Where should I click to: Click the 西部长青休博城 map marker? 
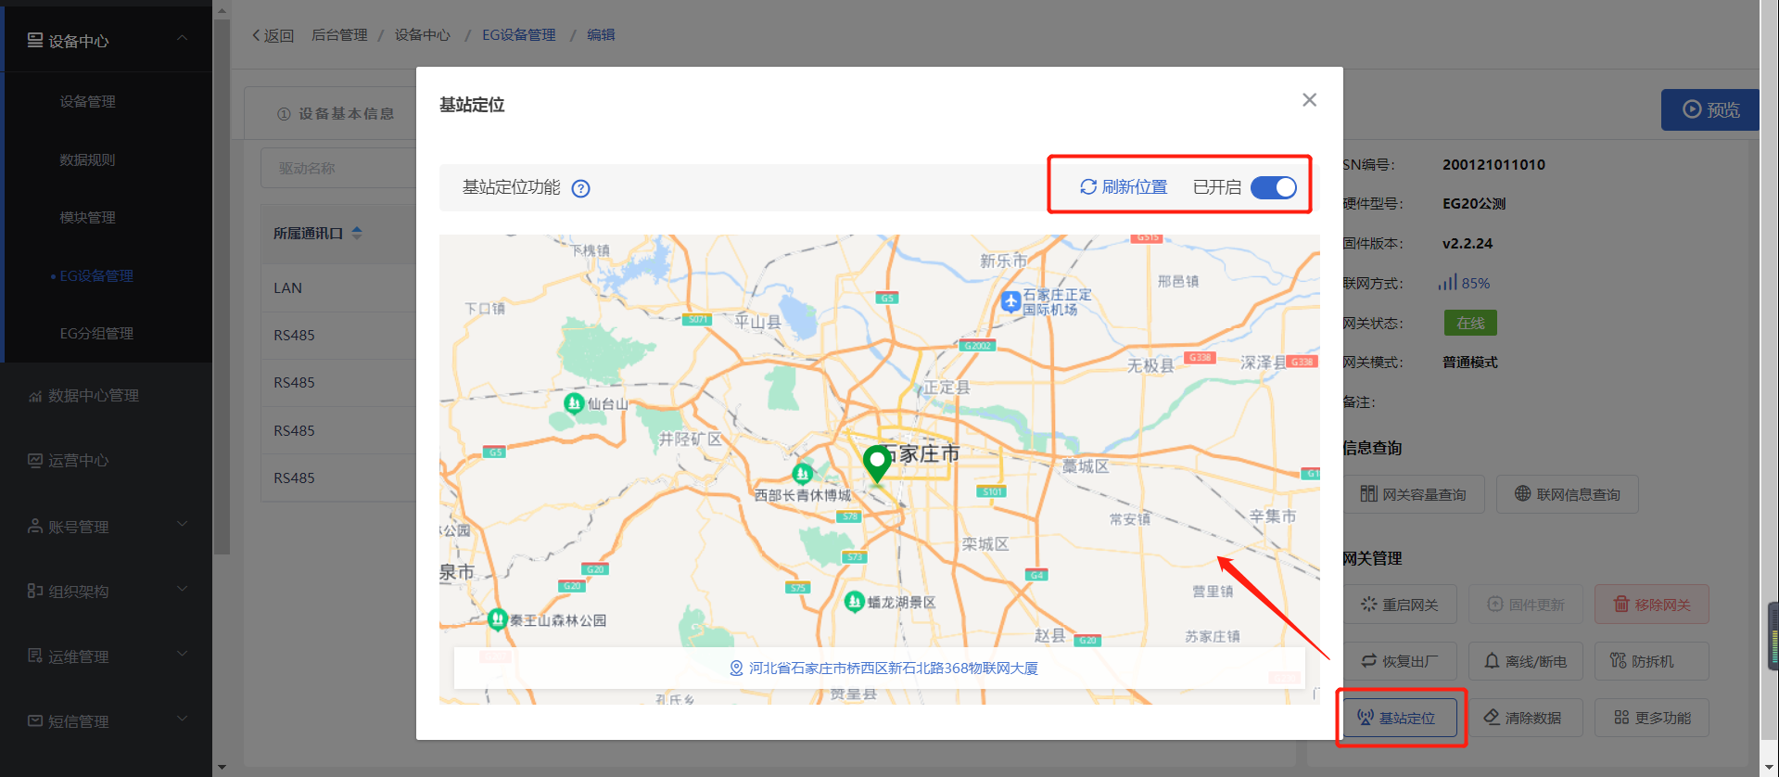click(803, 474)
